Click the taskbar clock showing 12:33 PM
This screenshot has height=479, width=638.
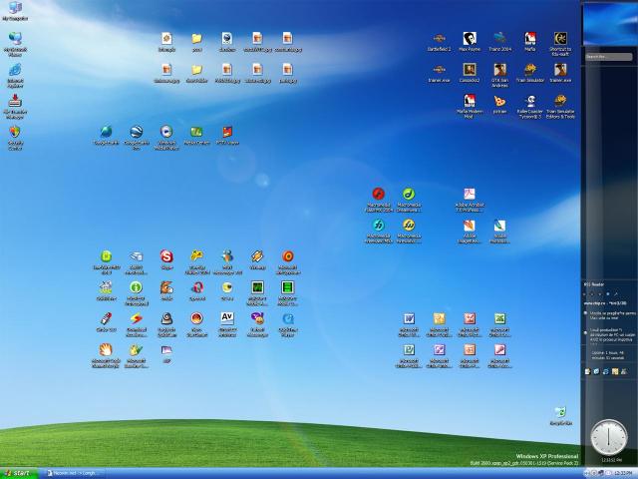pyautogui.click(x=622, y=473)
